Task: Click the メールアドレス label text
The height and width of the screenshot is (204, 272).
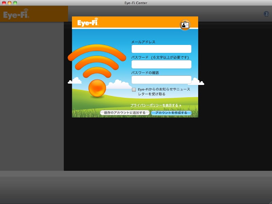Action: point(143,42)
